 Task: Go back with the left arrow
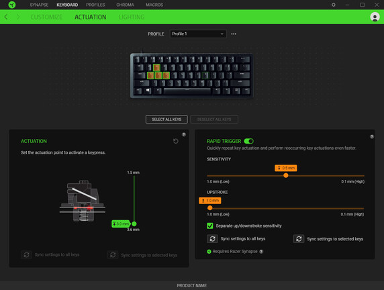(x=6, y=17)
